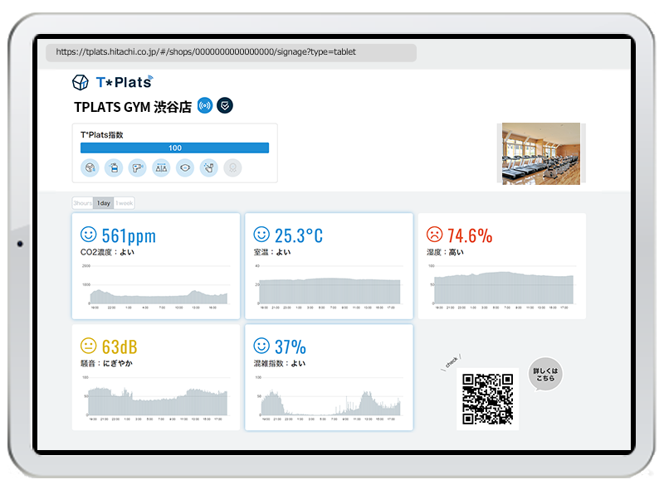The width and height of the screenshot is (664, 499).
Task: Select the ventilation fan measure icon
Action: 89,167
